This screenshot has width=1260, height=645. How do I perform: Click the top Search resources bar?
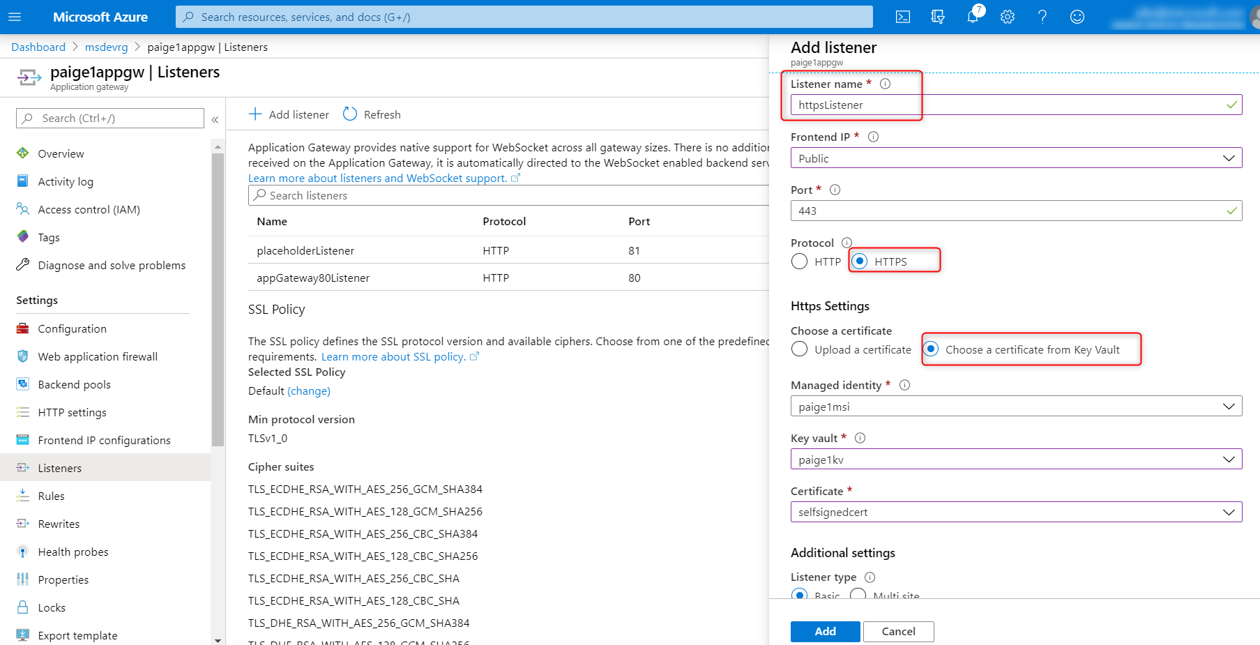(x=524, y=17)
